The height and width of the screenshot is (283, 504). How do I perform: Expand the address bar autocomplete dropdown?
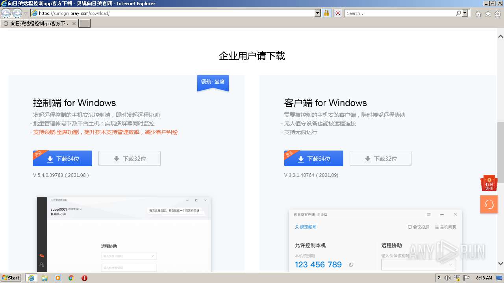tap(318, 13)
